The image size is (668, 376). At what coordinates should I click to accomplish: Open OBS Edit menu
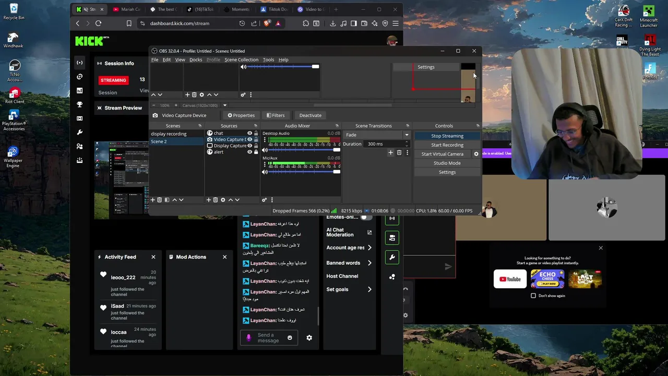tap(166, 60)
